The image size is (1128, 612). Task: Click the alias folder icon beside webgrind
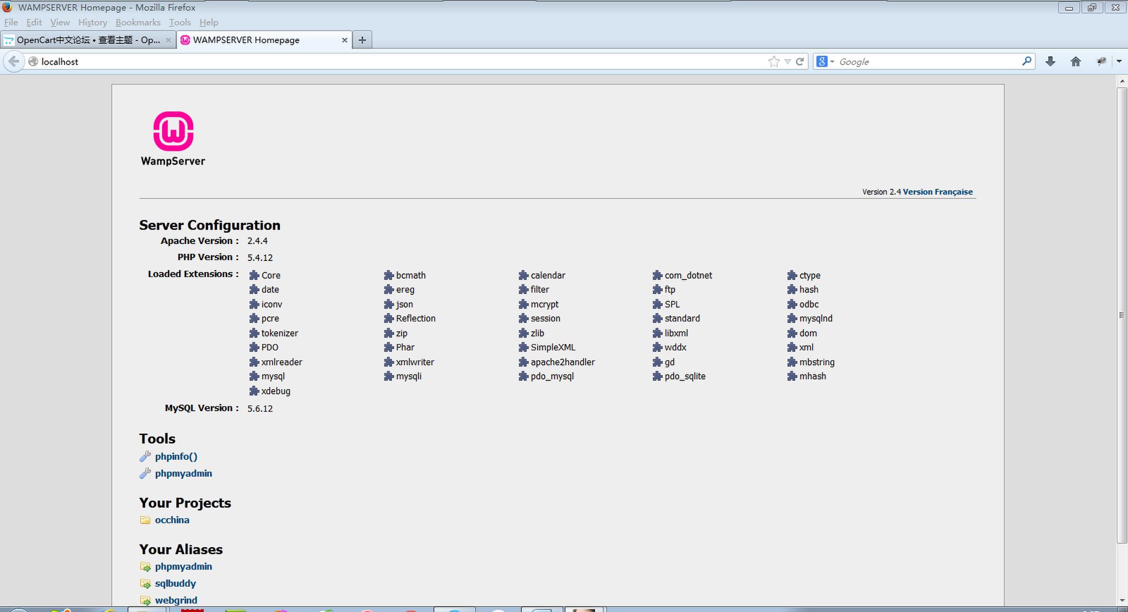pyautogui.click(x=145, y=600)
